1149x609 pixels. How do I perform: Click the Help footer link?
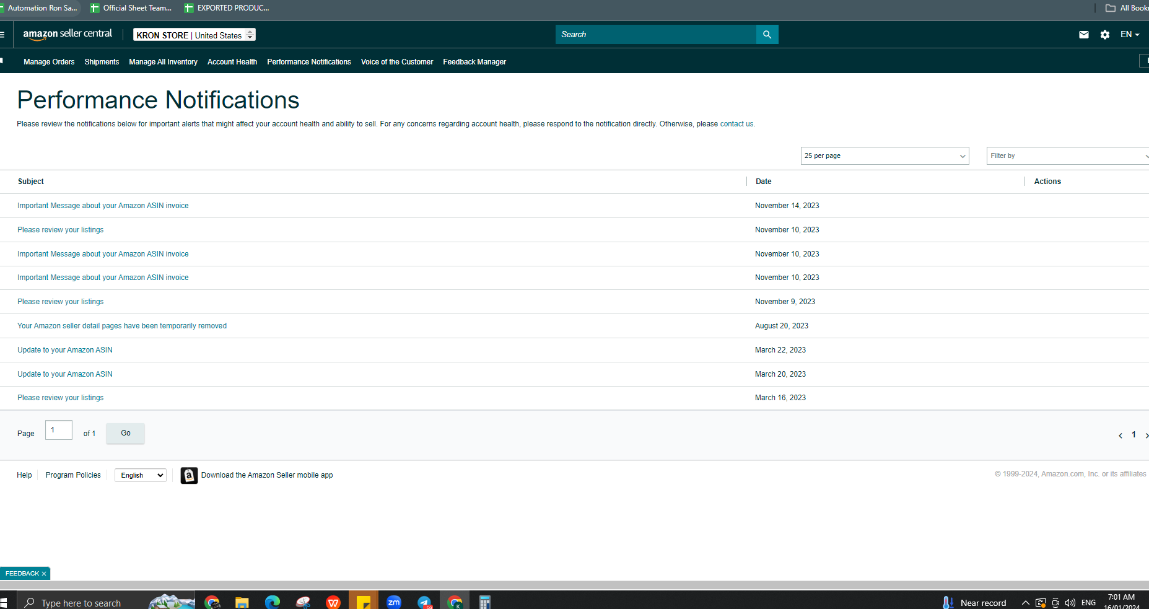[24, 475]
